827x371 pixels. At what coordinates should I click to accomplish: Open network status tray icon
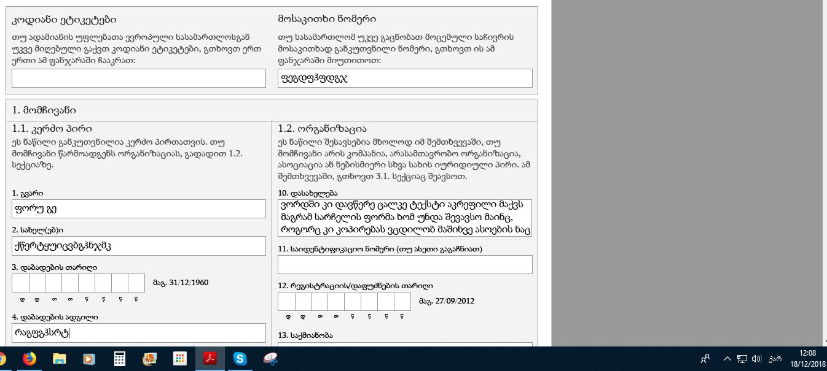(742, 359)
